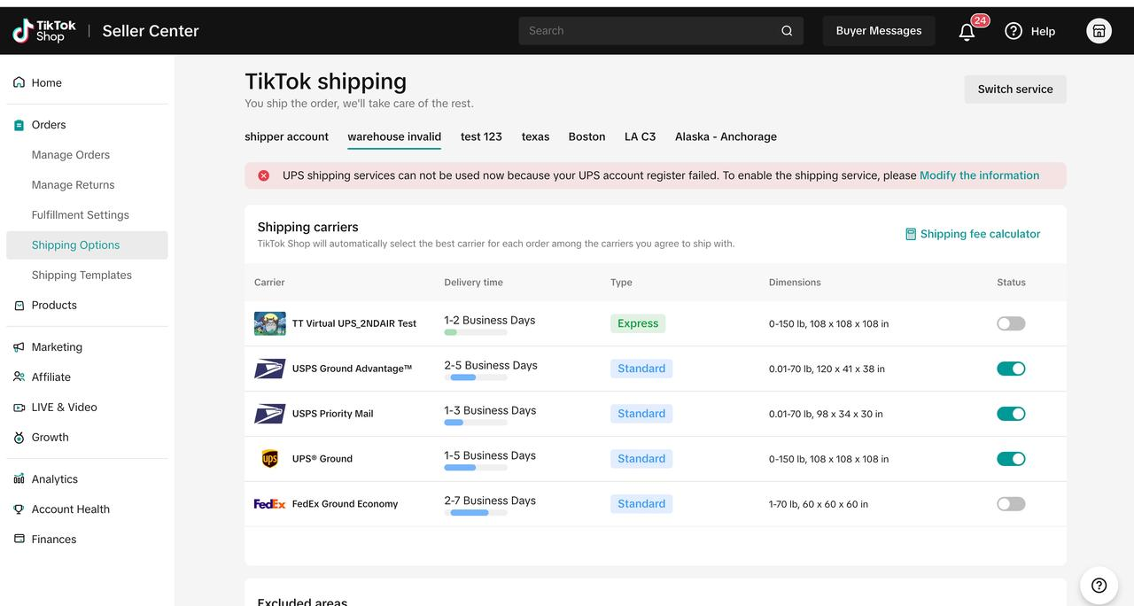Viewport: 1134px width, 606px height.
Task: Switch to the shipper account tab
Action: [x=286, y=136]
